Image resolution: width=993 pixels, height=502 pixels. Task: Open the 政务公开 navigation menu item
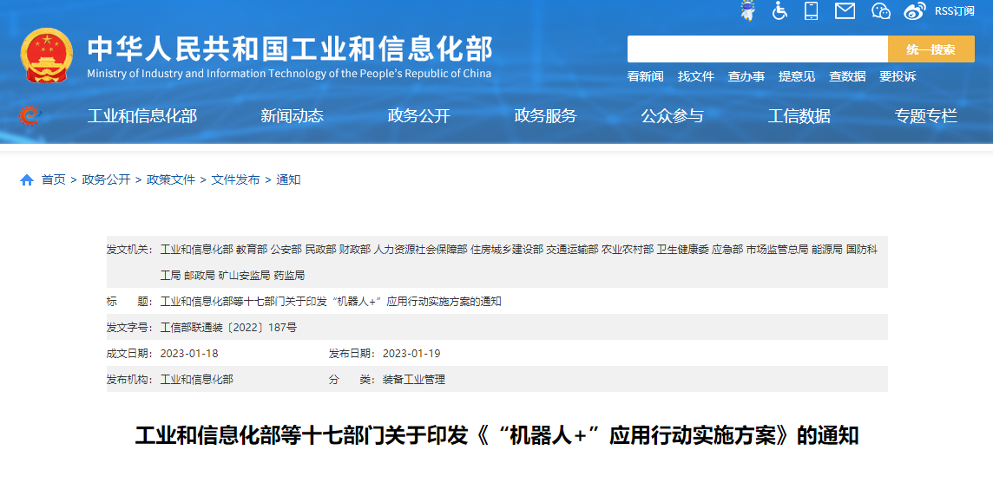418,116
